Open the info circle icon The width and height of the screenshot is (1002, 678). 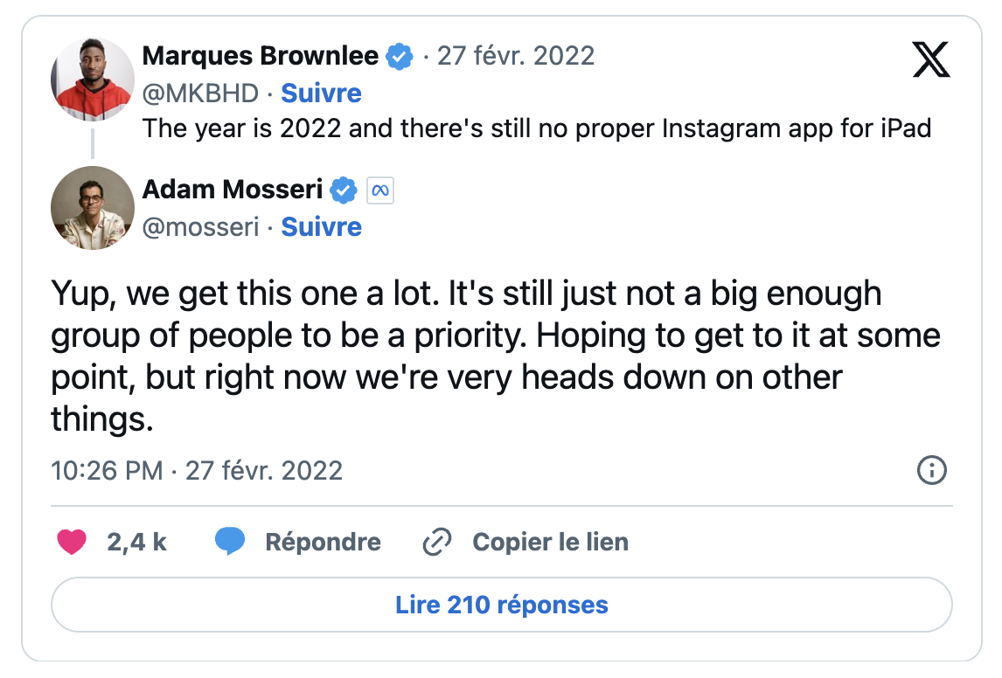coord(932,471)
